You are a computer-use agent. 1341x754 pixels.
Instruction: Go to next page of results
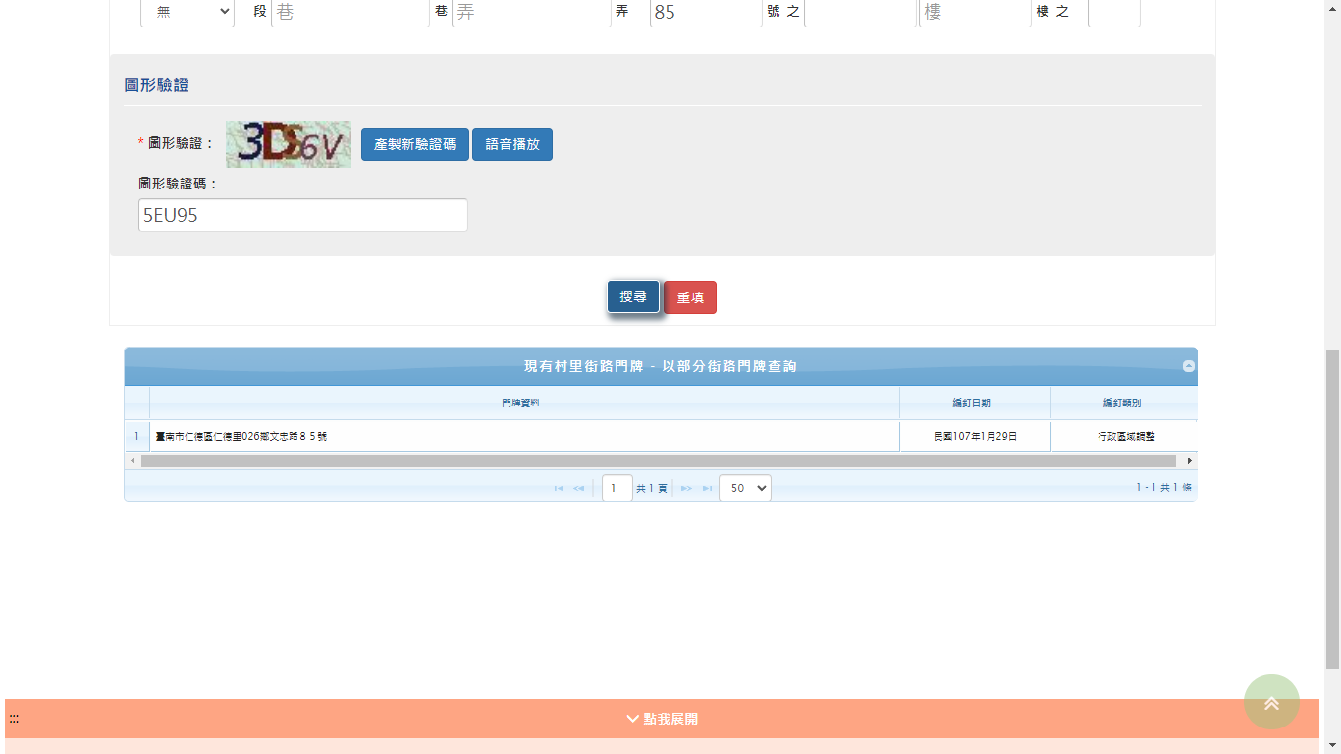(x=686, y=488)
